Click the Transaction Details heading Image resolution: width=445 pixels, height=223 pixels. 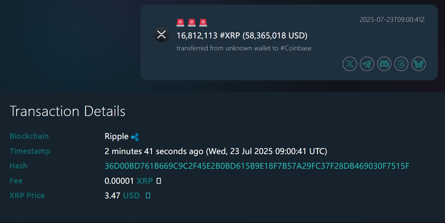(x=68, y=111)
